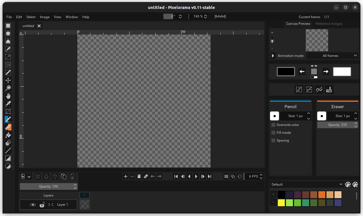
Task: Select the Pencil tool in the toolbar
Action: coord(8,119)
